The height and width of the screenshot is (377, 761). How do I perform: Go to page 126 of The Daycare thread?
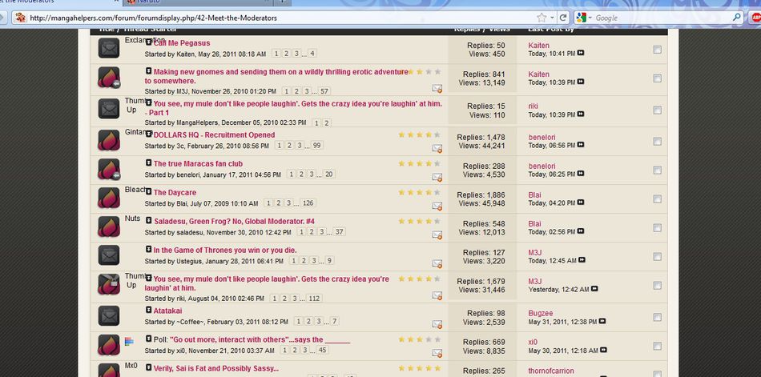308,203
